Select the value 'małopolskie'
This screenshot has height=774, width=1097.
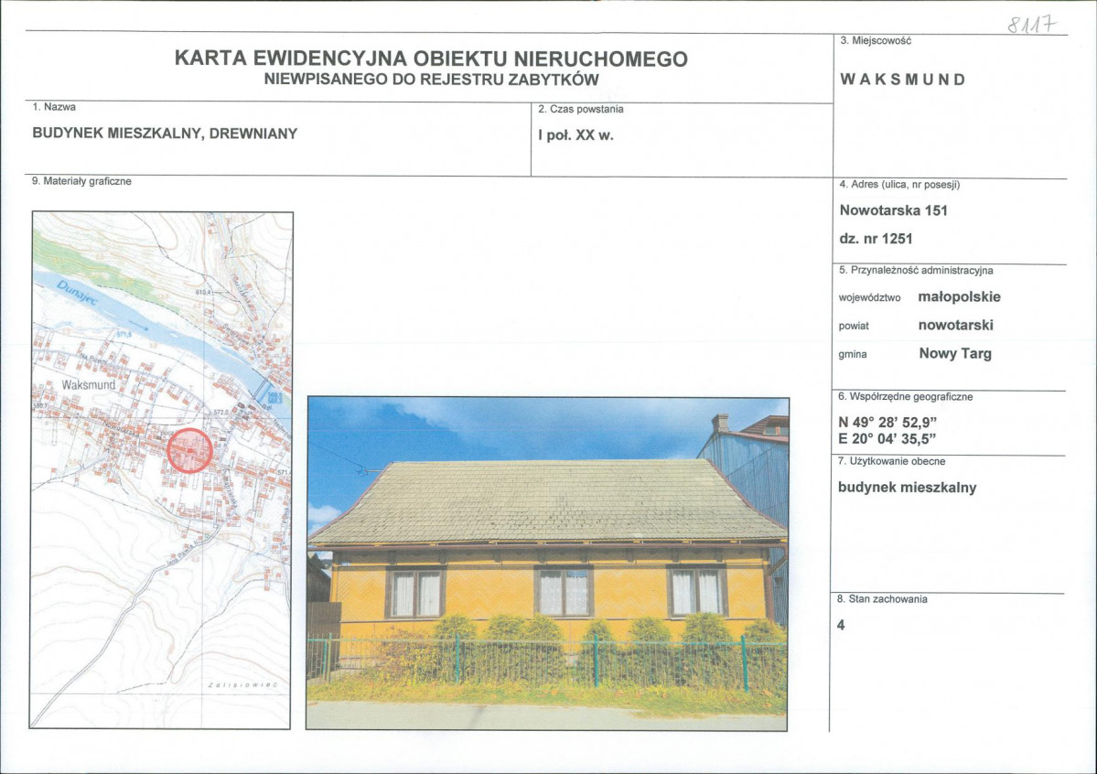click(959, 296)
